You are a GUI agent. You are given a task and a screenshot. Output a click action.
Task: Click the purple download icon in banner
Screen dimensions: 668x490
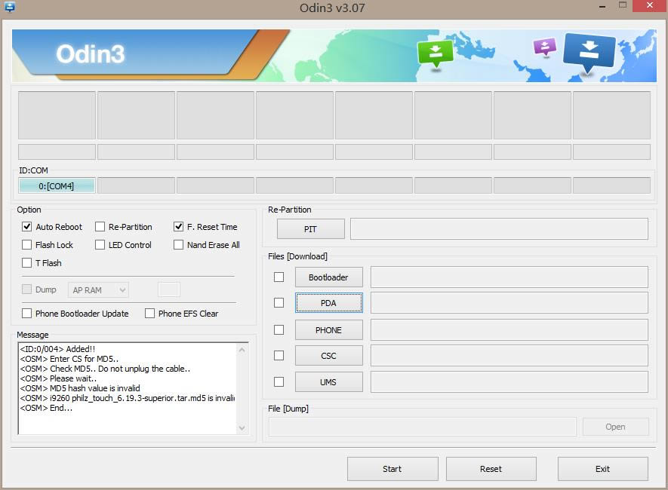pos(544,47)
